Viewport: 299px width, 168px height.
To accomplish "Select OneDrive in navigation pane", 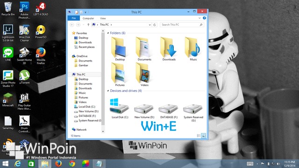I will click(80, 56).
